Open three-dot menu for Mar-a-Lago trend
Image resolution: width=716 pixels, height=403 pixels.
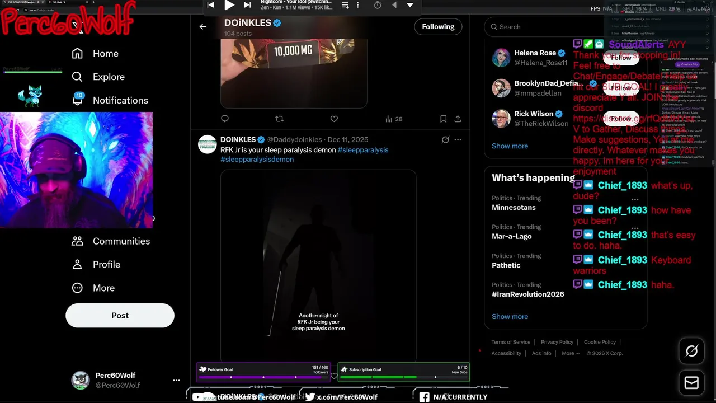pos(635,228)
